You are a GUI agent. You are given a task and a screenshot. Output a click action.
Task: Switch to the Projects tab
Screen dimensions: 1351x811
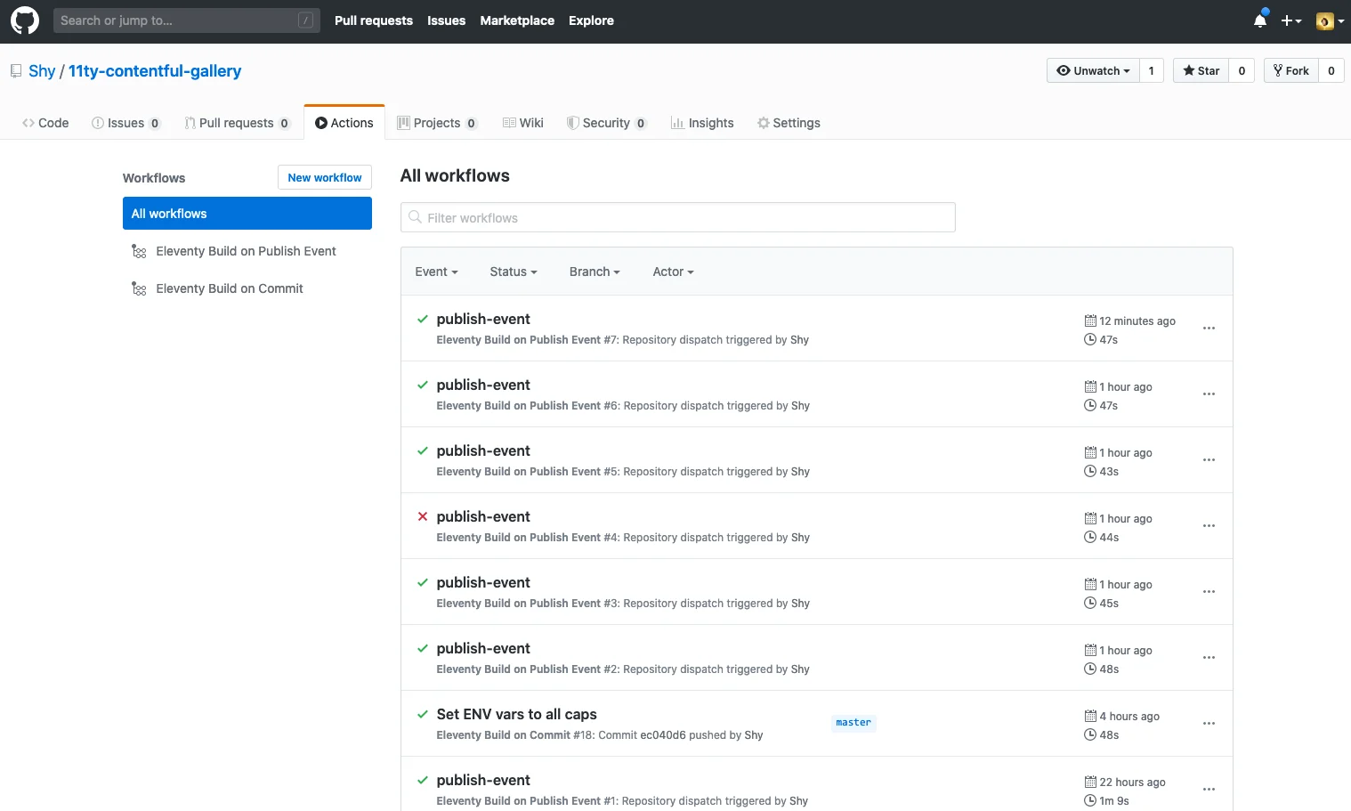[x=437, y=123]
